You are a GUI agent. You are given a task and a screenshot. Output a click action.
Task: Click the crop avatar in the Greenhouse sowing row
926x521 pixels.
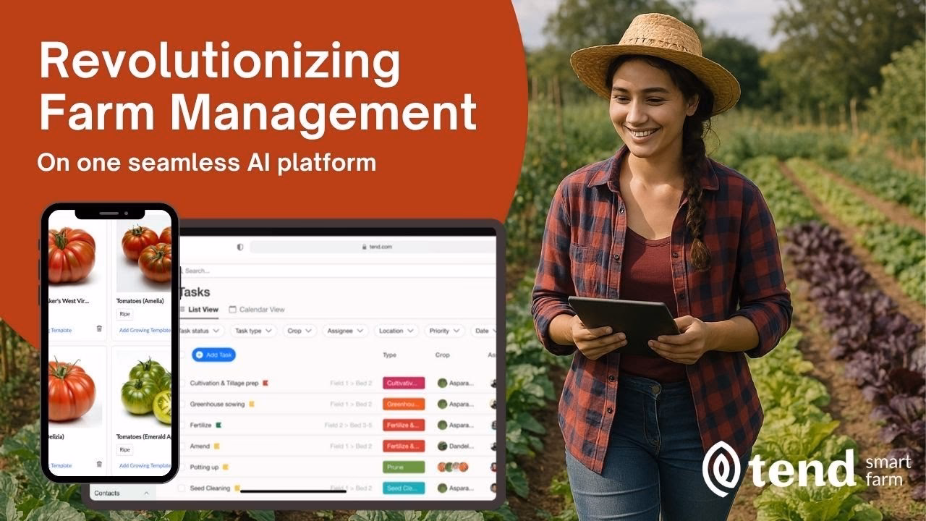tap(442, 404)
